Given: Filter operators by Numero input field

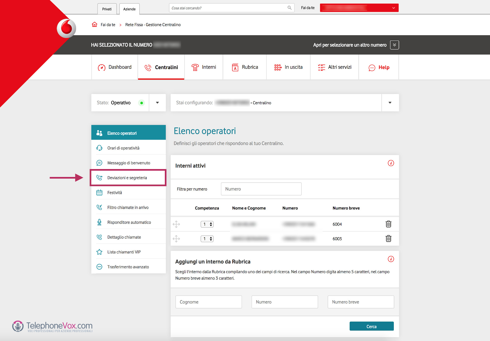Looking at the screenshot, I should coord(261,189).
